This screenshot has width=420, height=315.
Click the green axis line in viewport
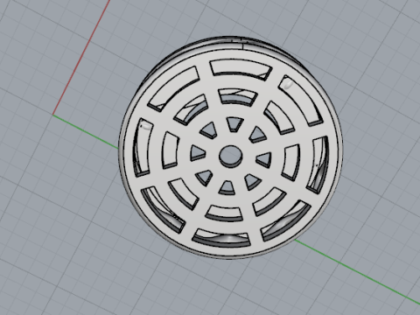tap(357, 271)
